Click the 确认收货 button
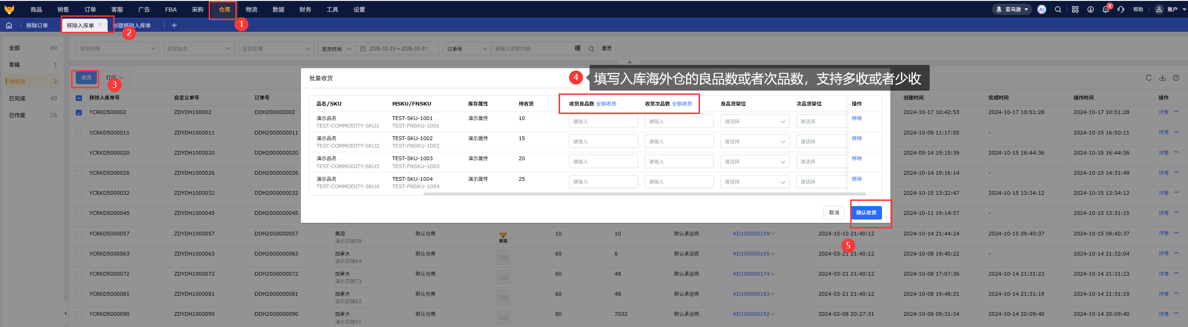The image size is (1188, 327). 866,213
